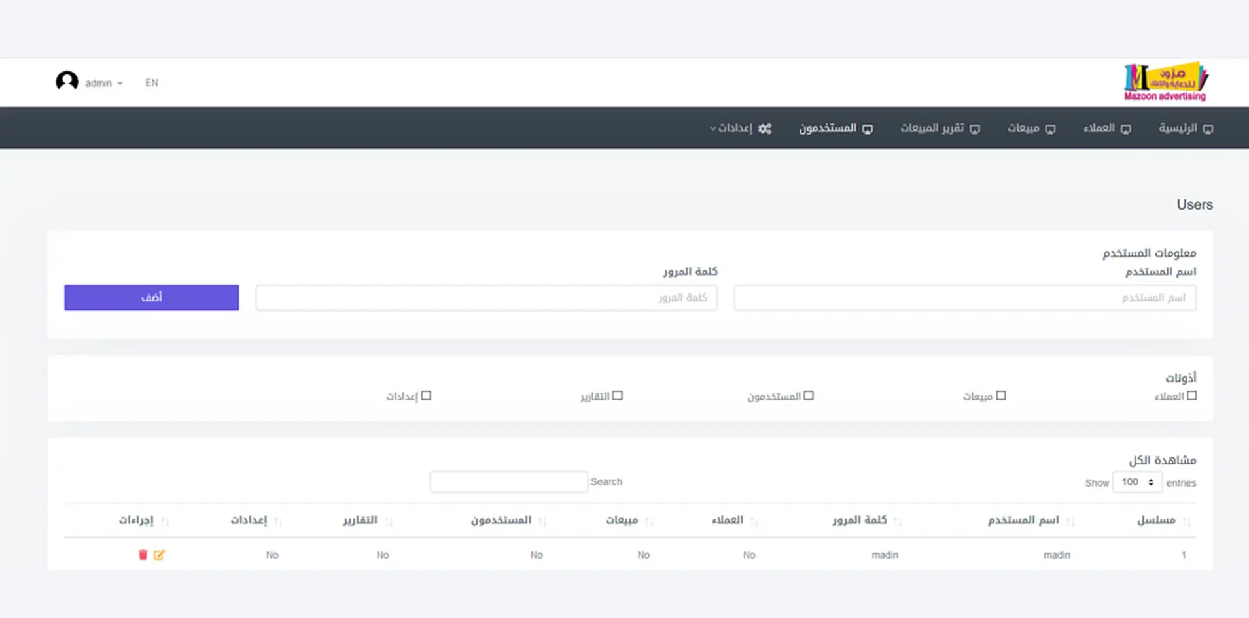Screen dimensions: 1249x618
Task: Click the edit pencil icon for madin
Action: 159,555
